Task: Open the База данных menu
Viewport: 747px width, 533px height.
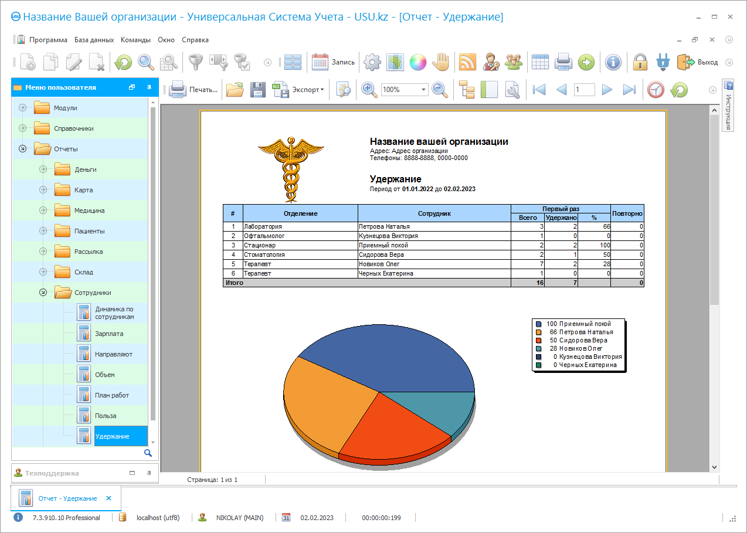Action: pos(94,40)
